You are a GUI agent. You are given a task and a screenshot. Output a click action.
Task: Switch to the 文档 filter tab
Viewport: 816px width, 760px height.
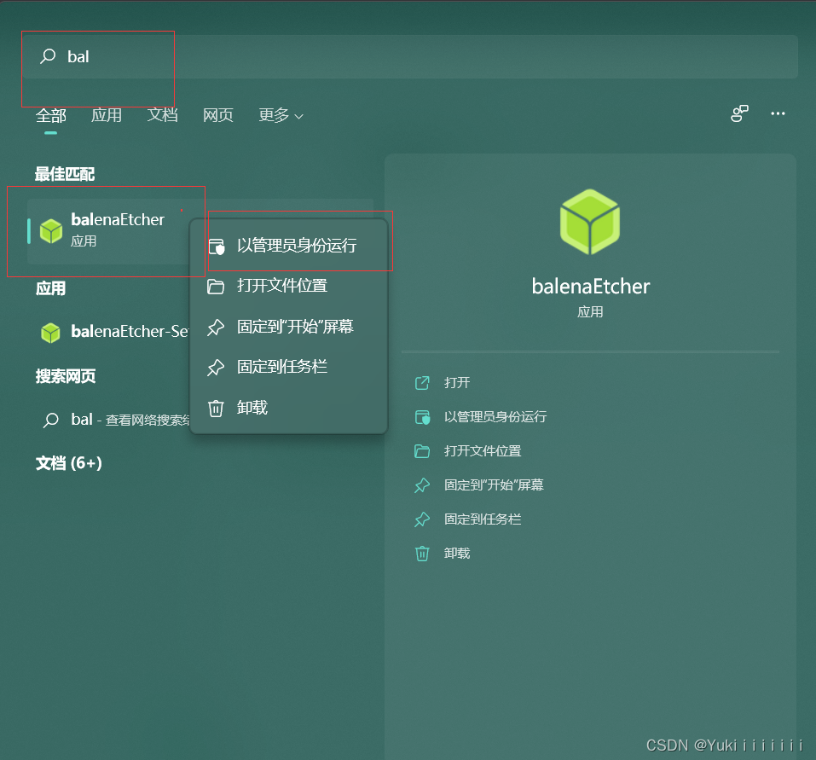(x=162, y=115)
